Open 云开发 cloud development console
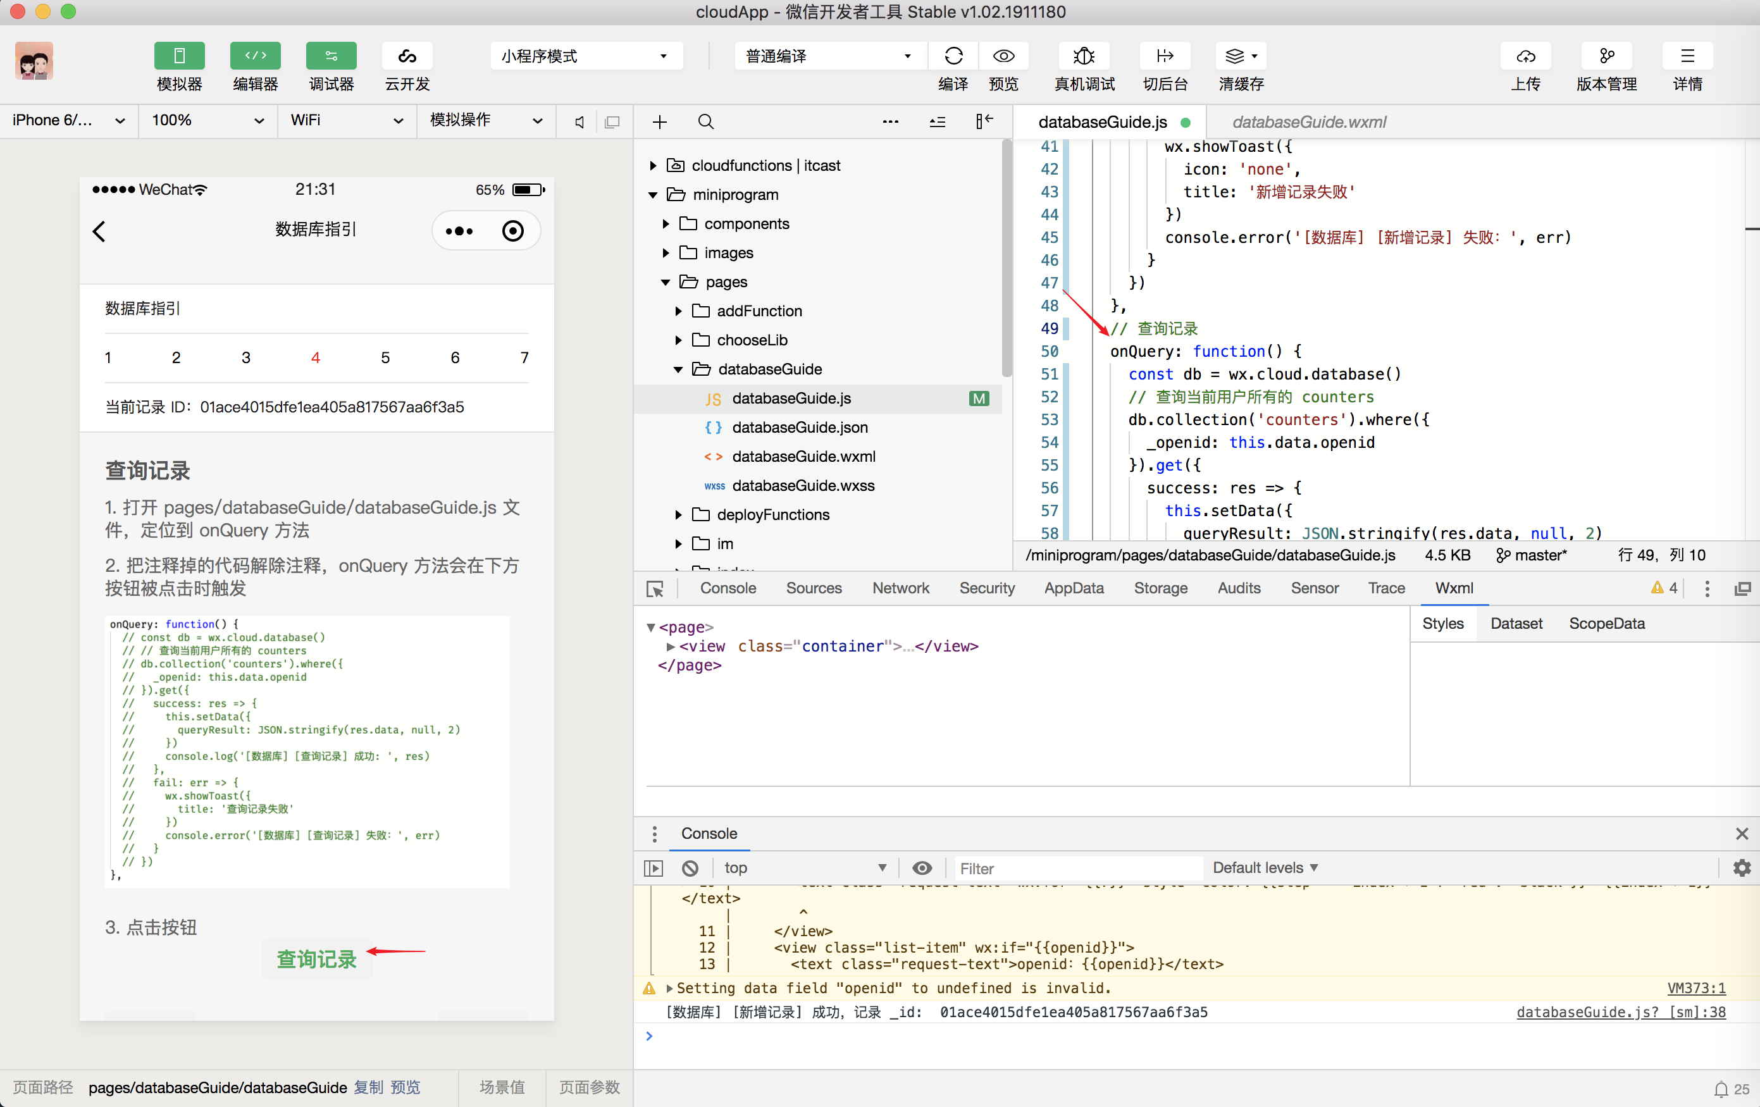This screenshot has width=1760, height=1107. click(407, 56)
